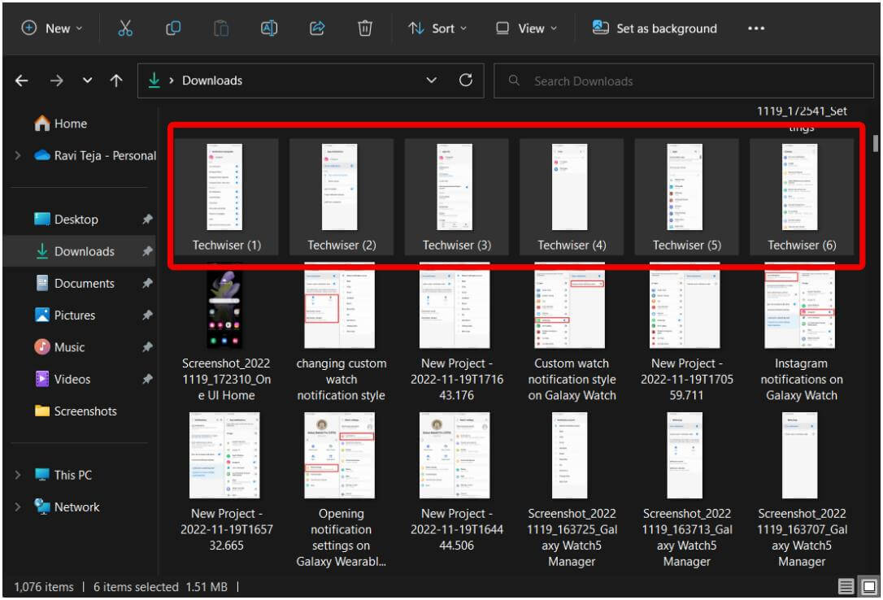Select Opening notification settings on Galaxy Wearable file

pyautogui.click(x=341, y=491)
